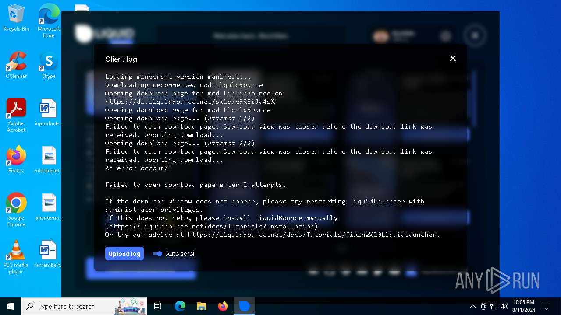Click the liquidbounce.net Installation tutorial URL

[x=213, y=226]
